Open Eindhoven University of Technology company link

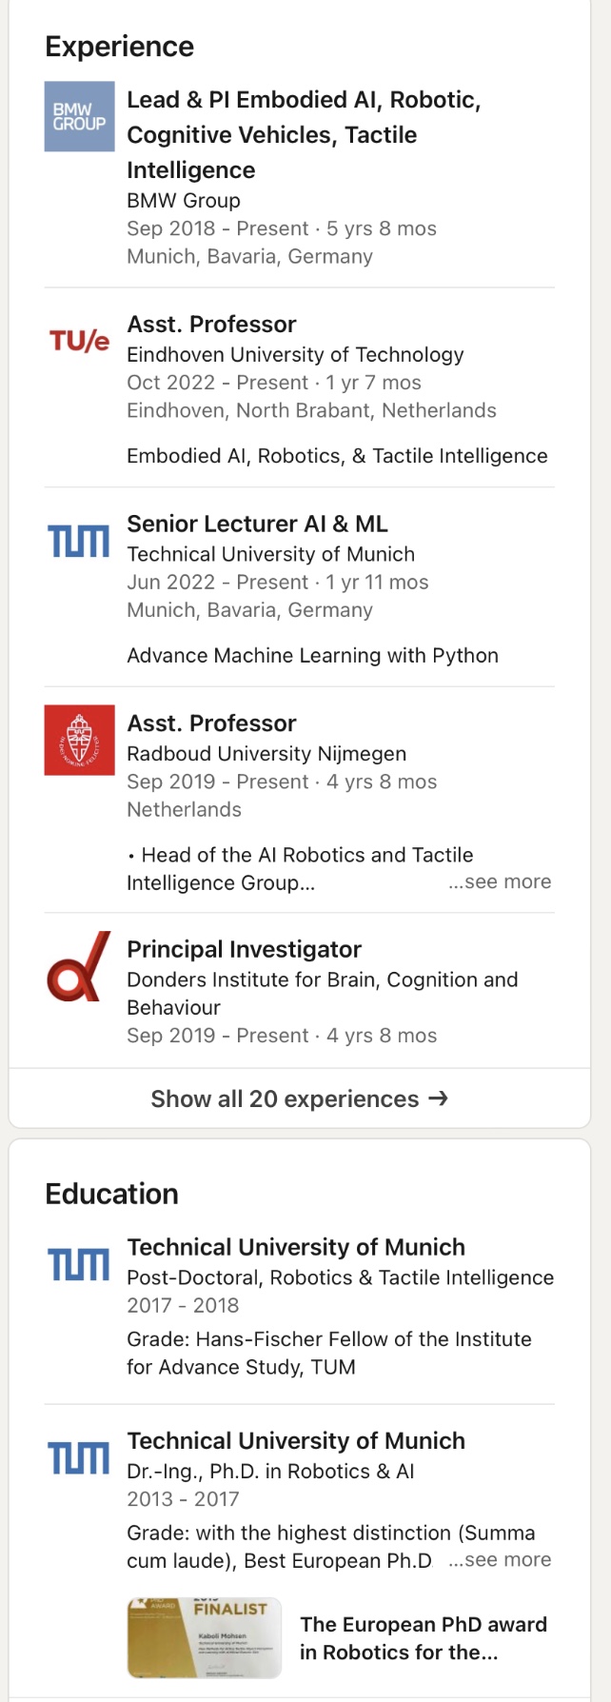(x=295, y=354)
